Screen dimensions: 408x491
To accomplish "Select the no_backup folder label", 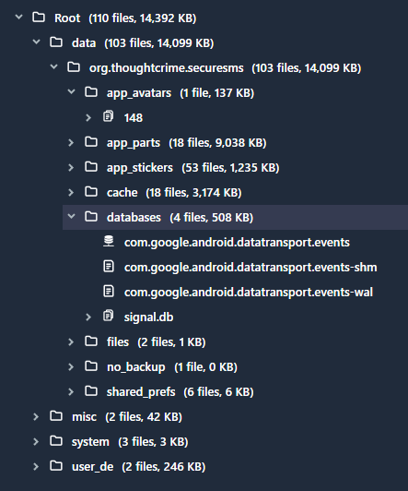I will pyautogui.click(x=136, y=366).
